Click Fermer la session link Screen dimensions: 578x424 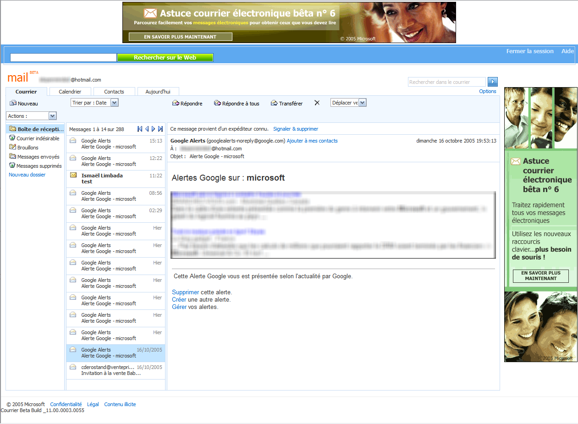[x=530, y=51]
